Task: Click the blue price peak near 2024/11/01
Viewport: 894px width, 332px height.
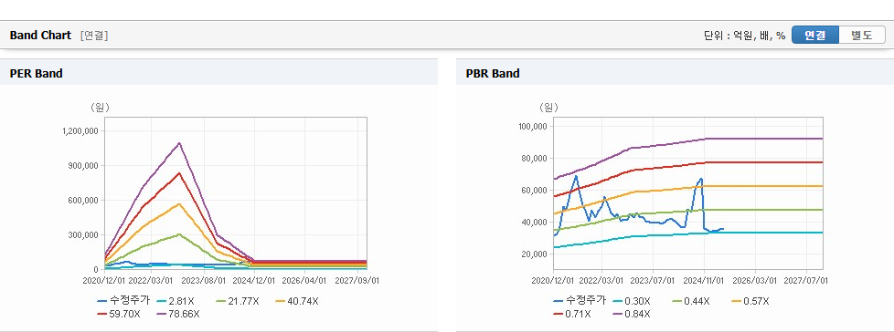Action: [701, 179]
